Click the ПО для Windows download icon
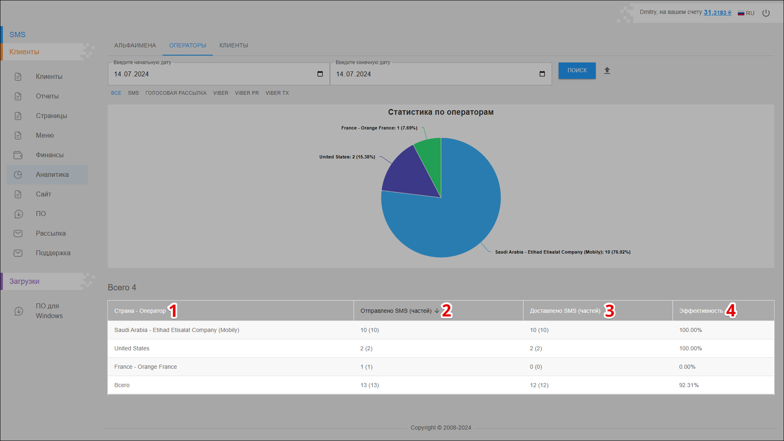The image size is (784, 441). (19, 311)
